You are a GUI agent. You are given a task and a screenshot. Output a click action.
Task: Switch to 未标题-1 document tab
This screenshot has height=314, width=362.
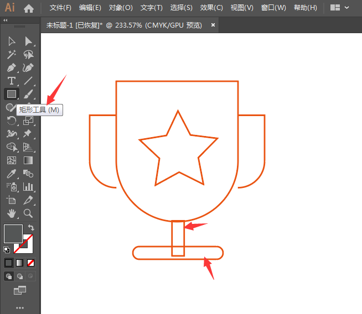point(124,25)
